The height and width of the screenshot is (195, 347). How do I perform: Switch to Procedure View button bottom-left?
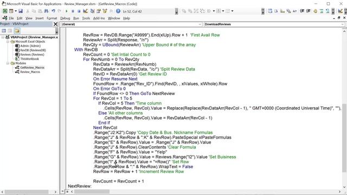63,192
